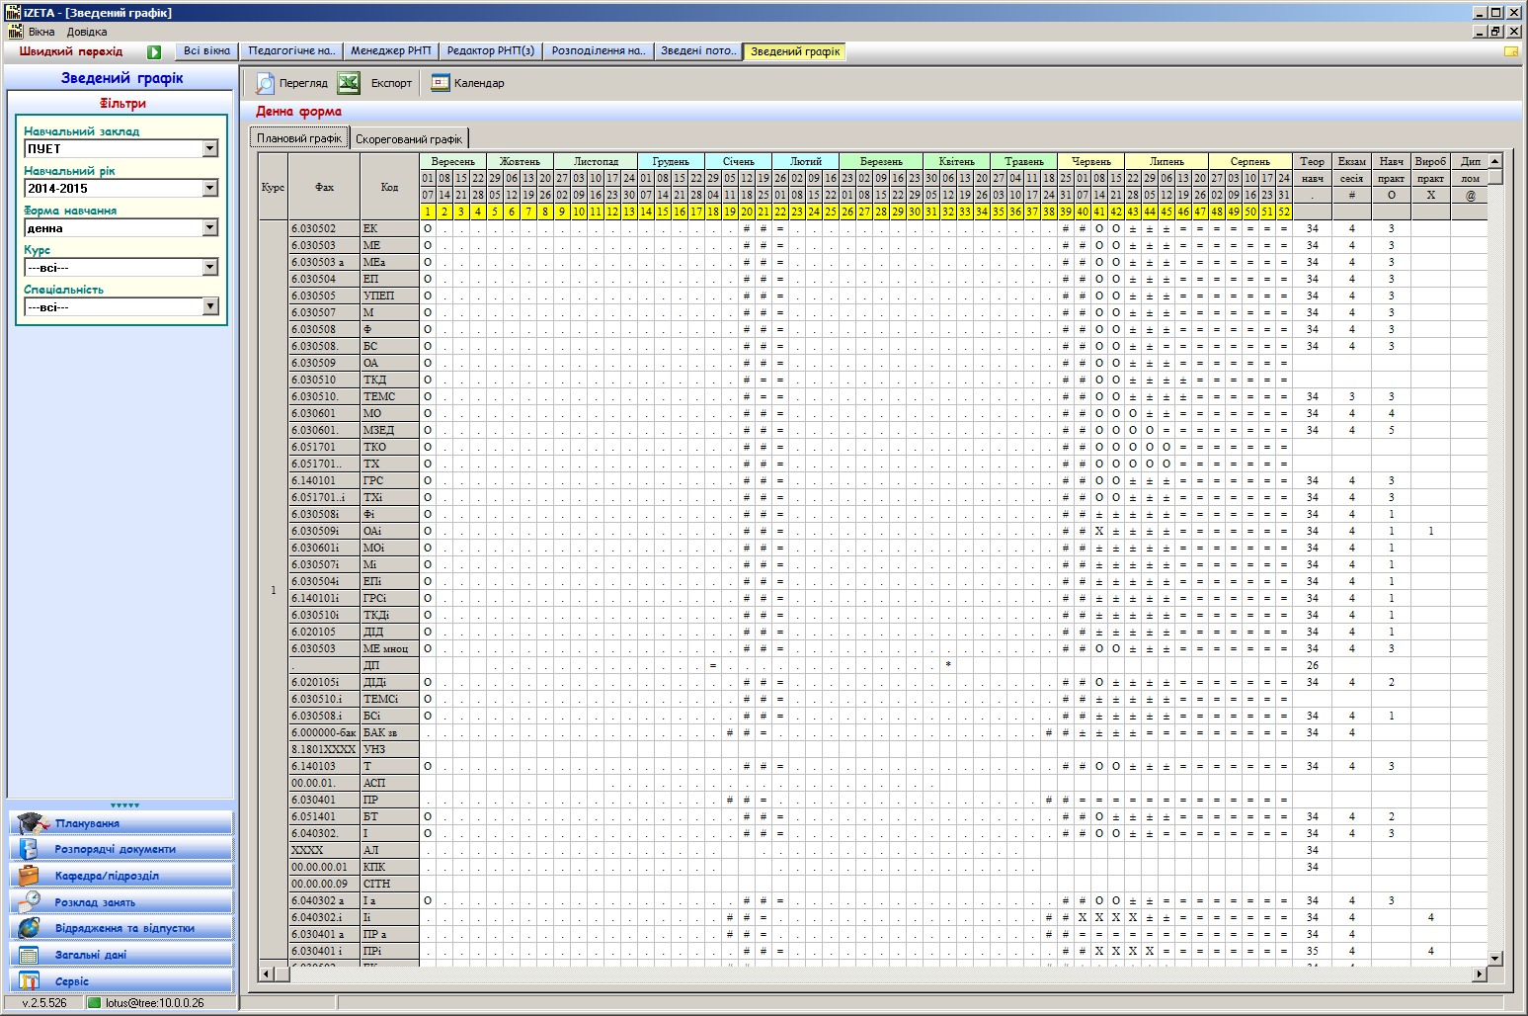Expand the Навчальний заклад dropdown
The image size is (1528, 1016).
210,148
